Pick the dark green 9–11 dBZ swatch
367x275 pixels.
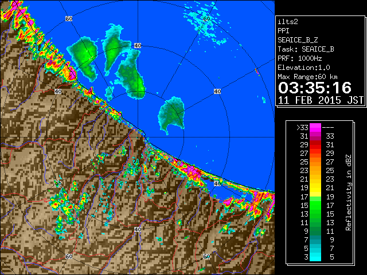(315, 231)
